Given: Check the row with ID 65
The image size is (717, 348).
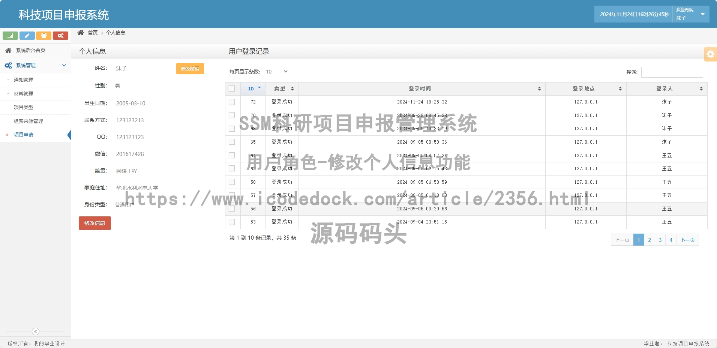Looking at the screenshot, I should pos(232,142).
